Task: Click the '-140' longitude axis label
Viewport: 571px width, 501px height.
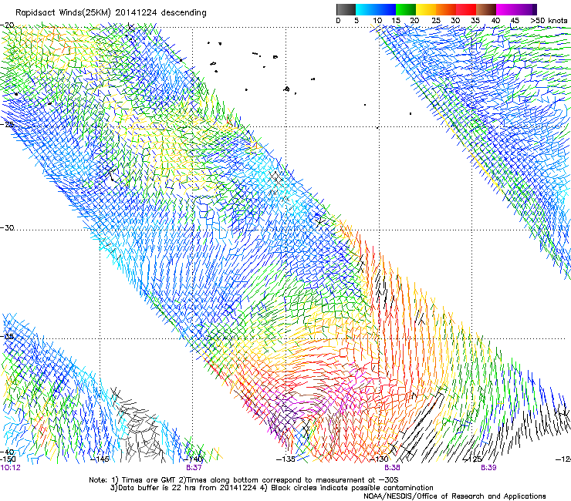Action: coord(194,459)
